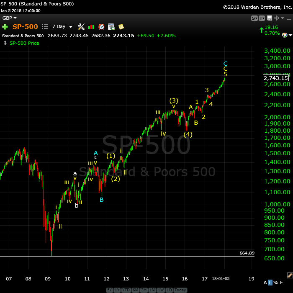The width and height of the screenshot is (293, 293).
Task: Click the candlestick plot style icon
Action: 91,27
